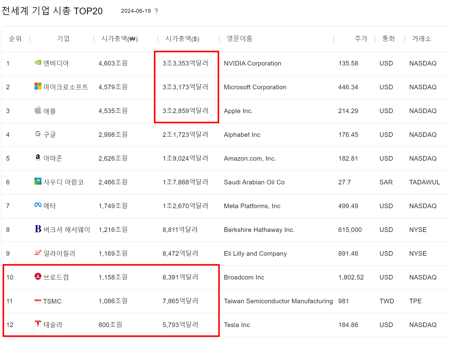Click the 거래소 column header

click(x=421, y=39)
